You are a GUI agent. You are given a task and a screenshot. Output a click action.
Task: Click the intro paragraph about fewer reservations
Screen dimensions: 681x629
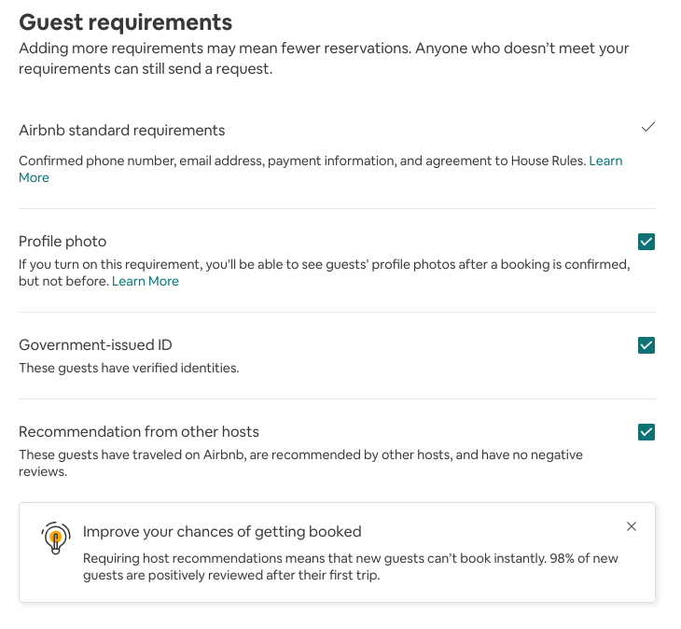(x=324, y=58)
